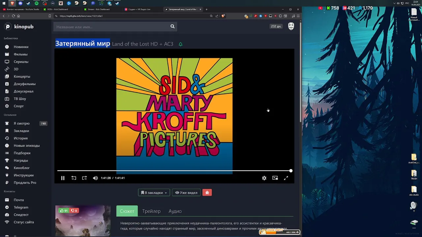This screenshot has height=237, width=422.
Task: Switch to YouTube Studio browser tab
Action: click(21, 9)
